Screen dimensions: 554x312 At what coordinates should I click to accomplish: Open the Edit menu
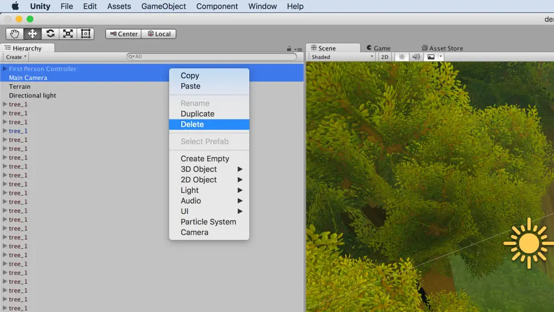(90, 6)
